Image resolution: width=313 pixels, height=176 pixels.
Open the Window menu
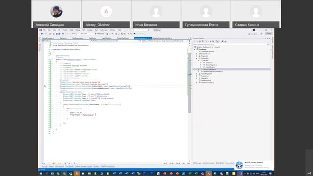tap(112, 30)
